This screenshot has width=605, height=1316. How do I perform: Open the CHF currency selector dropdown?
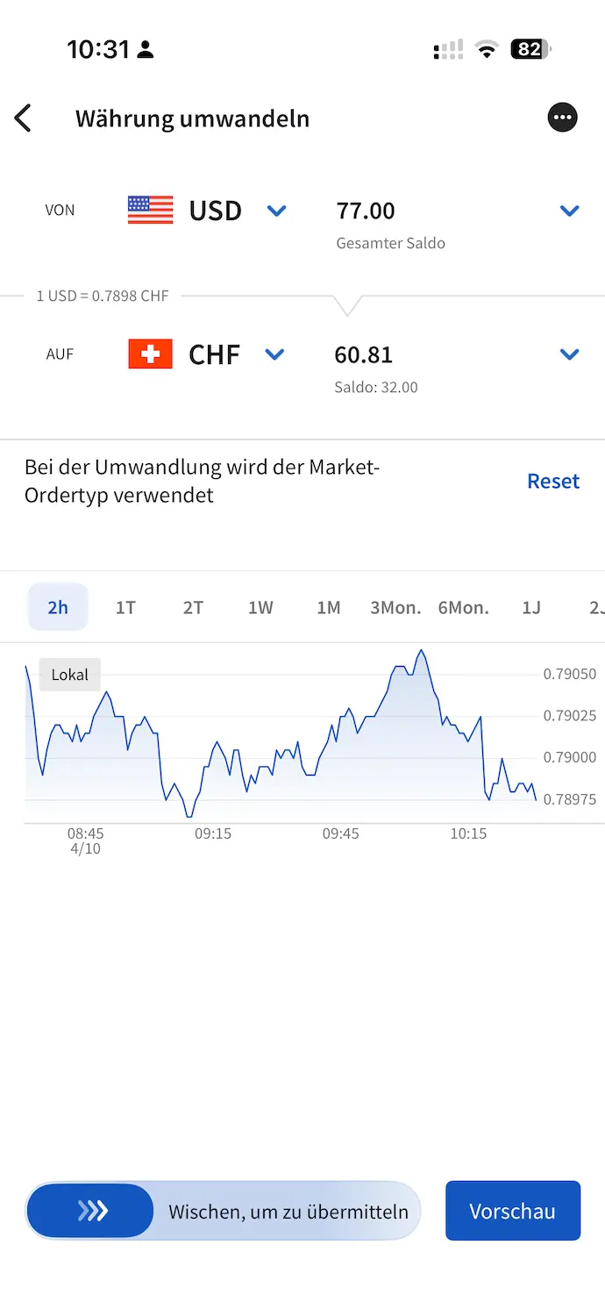(x=274, y=354)
